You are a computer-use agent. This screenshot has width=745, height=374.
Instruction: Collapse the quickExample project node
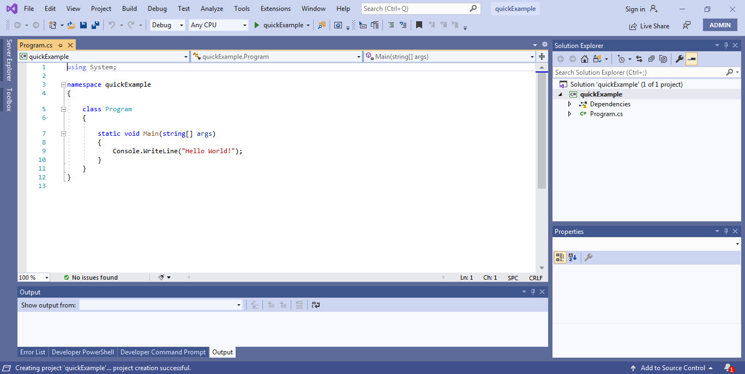[x=560, y=94]
